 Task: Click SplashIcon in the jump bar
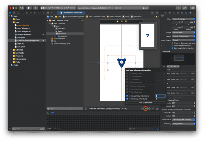pos(136,16)
